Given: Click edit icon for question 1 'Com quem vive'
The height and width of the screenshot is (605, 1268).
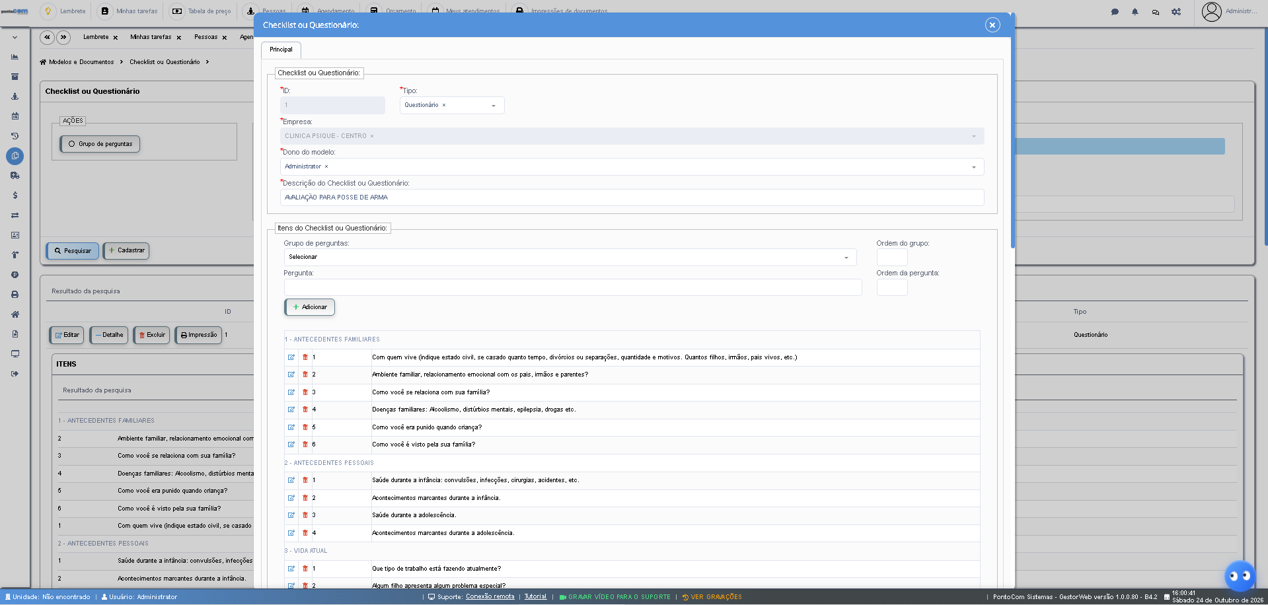Looking at the screenshot, I should click(x=291, y=357).
